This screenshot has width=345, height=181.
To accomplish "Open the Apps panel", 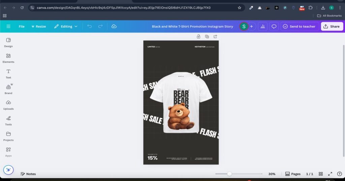I will [x=8, y=152].
